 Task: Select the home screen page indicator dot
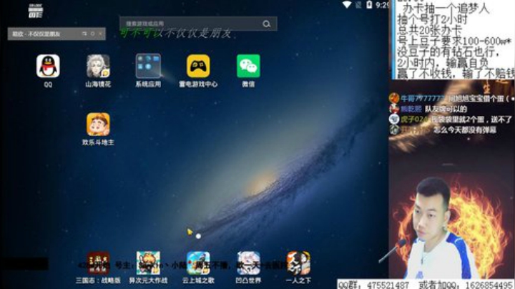tap(198, 236)
